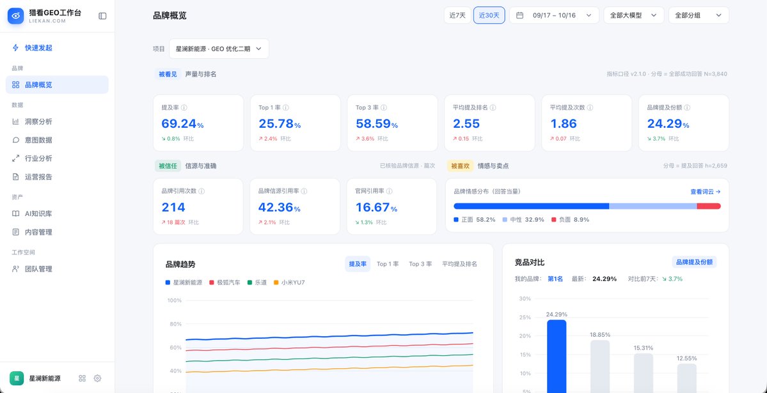Click the 猎看GEO工作台 eye logo

pyautogui.click(x=15, y=16)
